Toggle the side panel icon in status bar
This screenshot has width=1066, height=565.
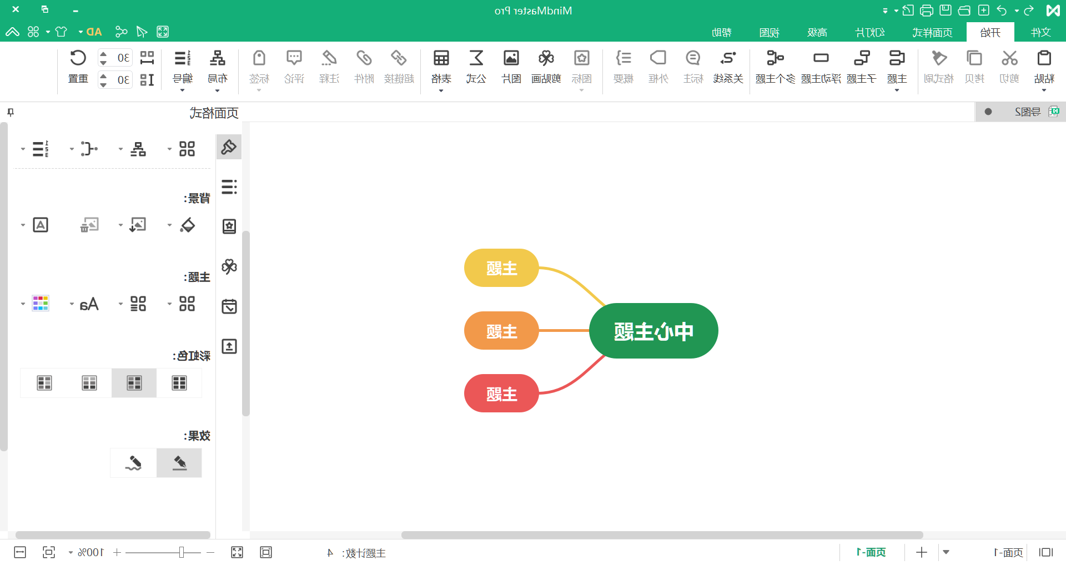coord(1046,552)
